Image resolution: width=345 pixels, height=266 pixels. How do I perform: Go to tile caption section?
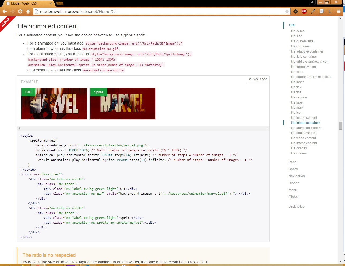(x=299, y=97)
